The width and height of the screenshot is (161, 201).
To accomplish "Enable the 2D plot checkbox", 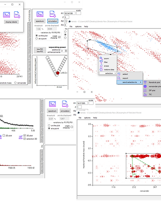I will (4, 135).
